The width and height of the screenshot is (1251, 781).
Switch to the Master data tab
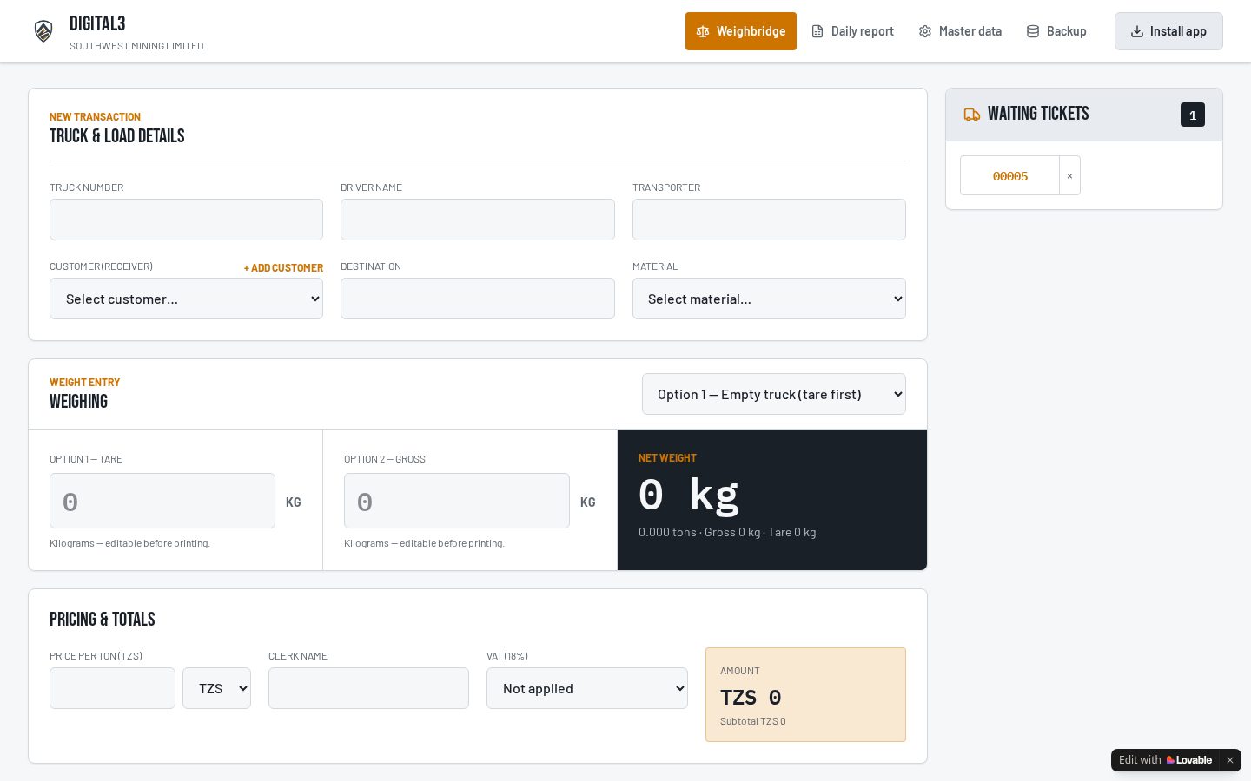[x=960, y=31]
